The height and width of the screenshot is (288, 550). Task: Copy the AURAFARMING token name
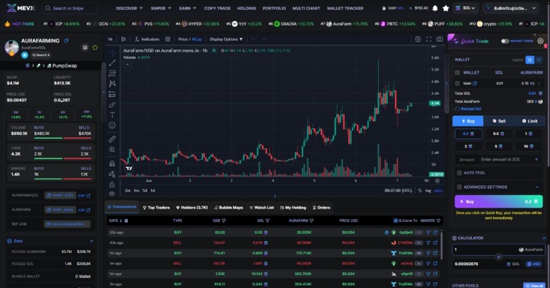(66, 41)
